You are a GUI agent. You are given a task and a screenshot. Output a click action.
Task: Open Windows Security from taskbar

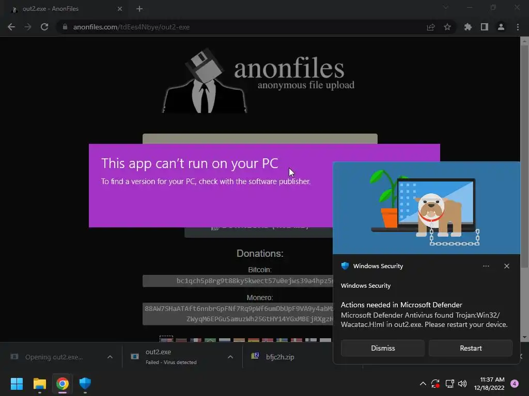click(x=85, y=384)
